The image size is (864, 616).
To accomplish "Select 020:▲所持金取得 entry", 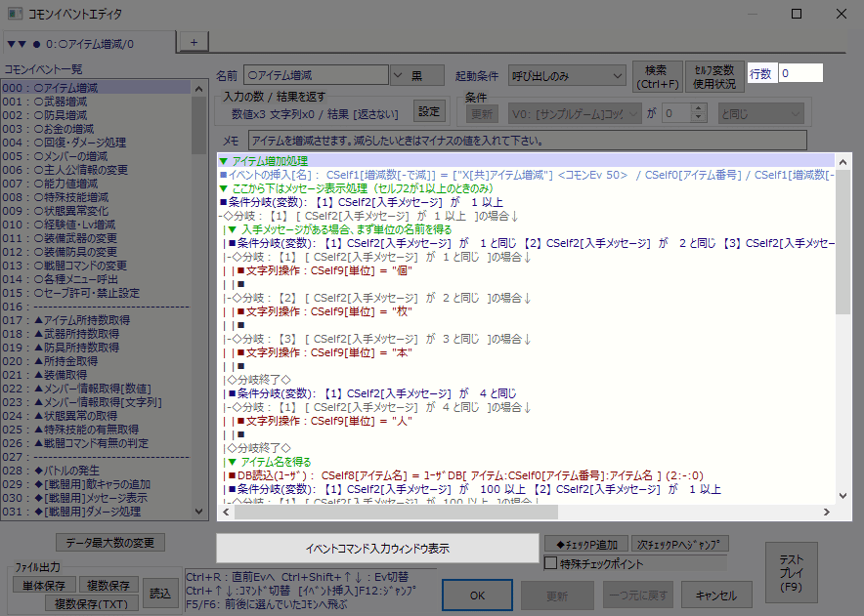I will [x=97, y=361].
